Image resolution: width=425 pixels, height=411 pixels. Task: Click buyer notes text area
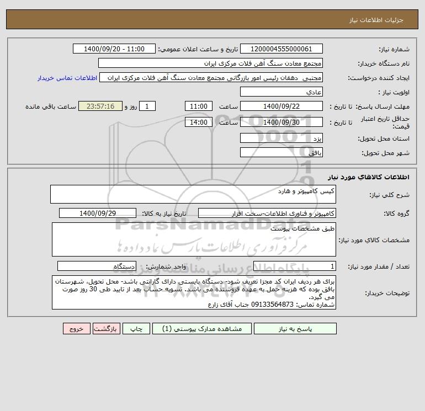194,292
